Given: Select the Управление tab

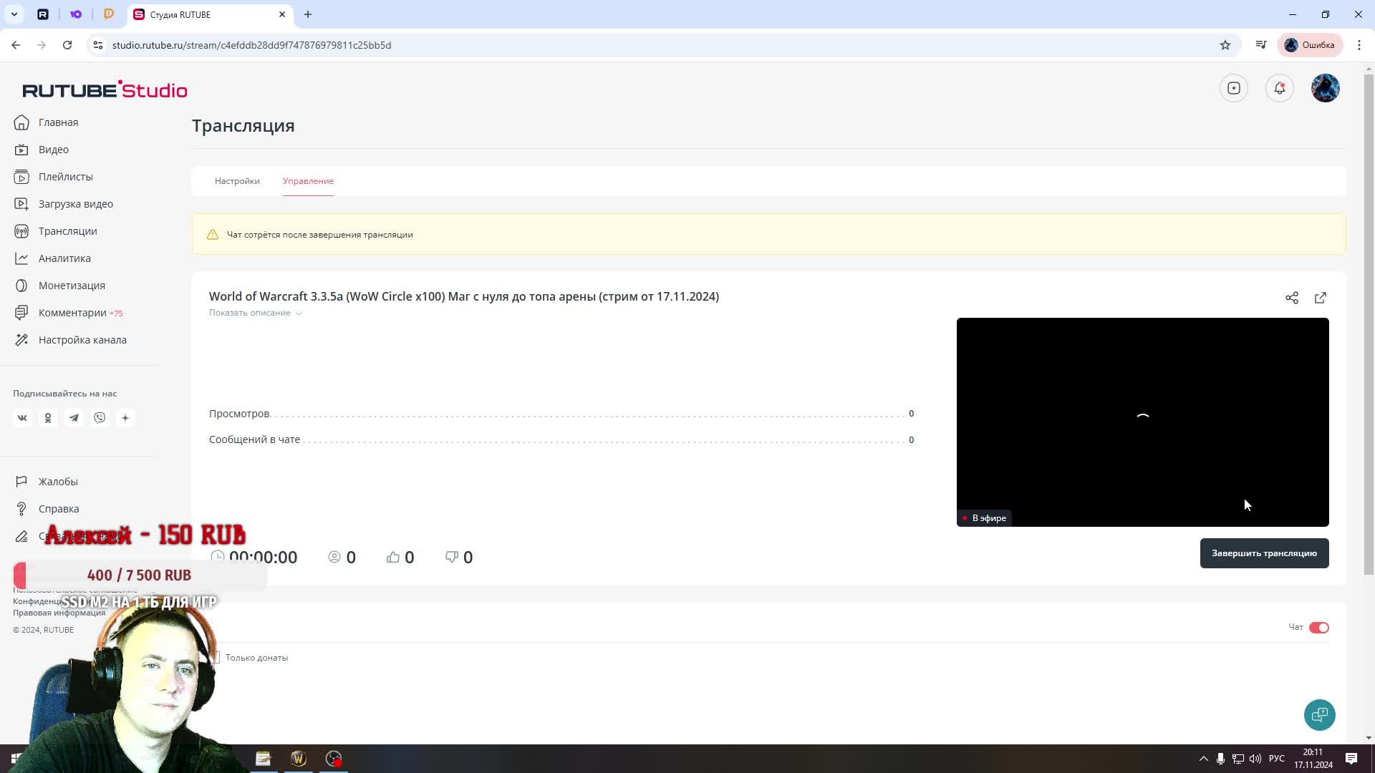Looking at the screenshot, I should (x=308, y=181).
